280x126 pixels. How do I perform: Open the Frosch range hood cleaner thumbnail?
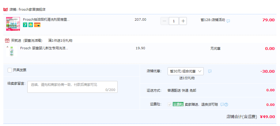(13, 24)
